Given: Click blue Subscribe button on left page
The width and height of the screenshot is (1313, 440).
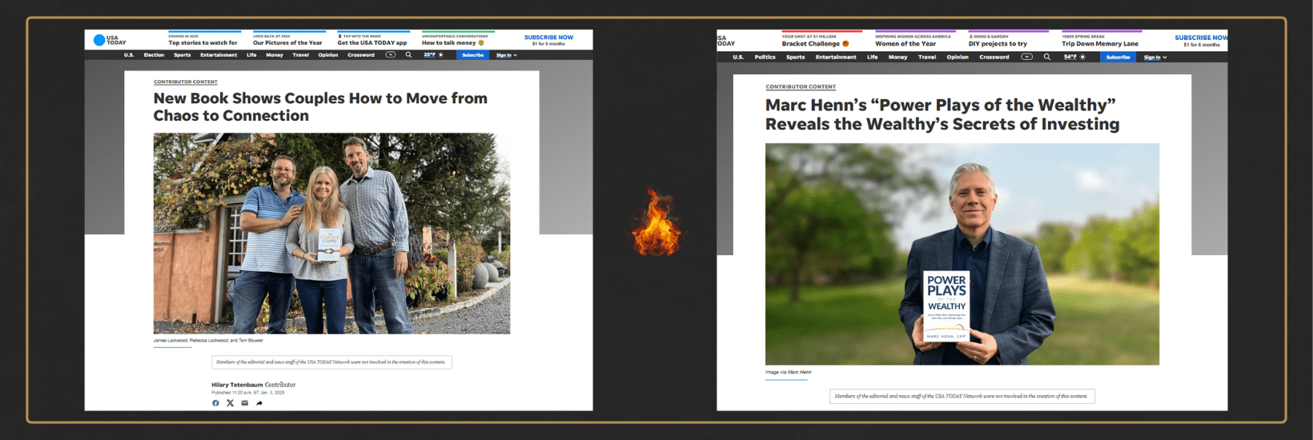Looking at the screenshot, I should pos(473,55).
